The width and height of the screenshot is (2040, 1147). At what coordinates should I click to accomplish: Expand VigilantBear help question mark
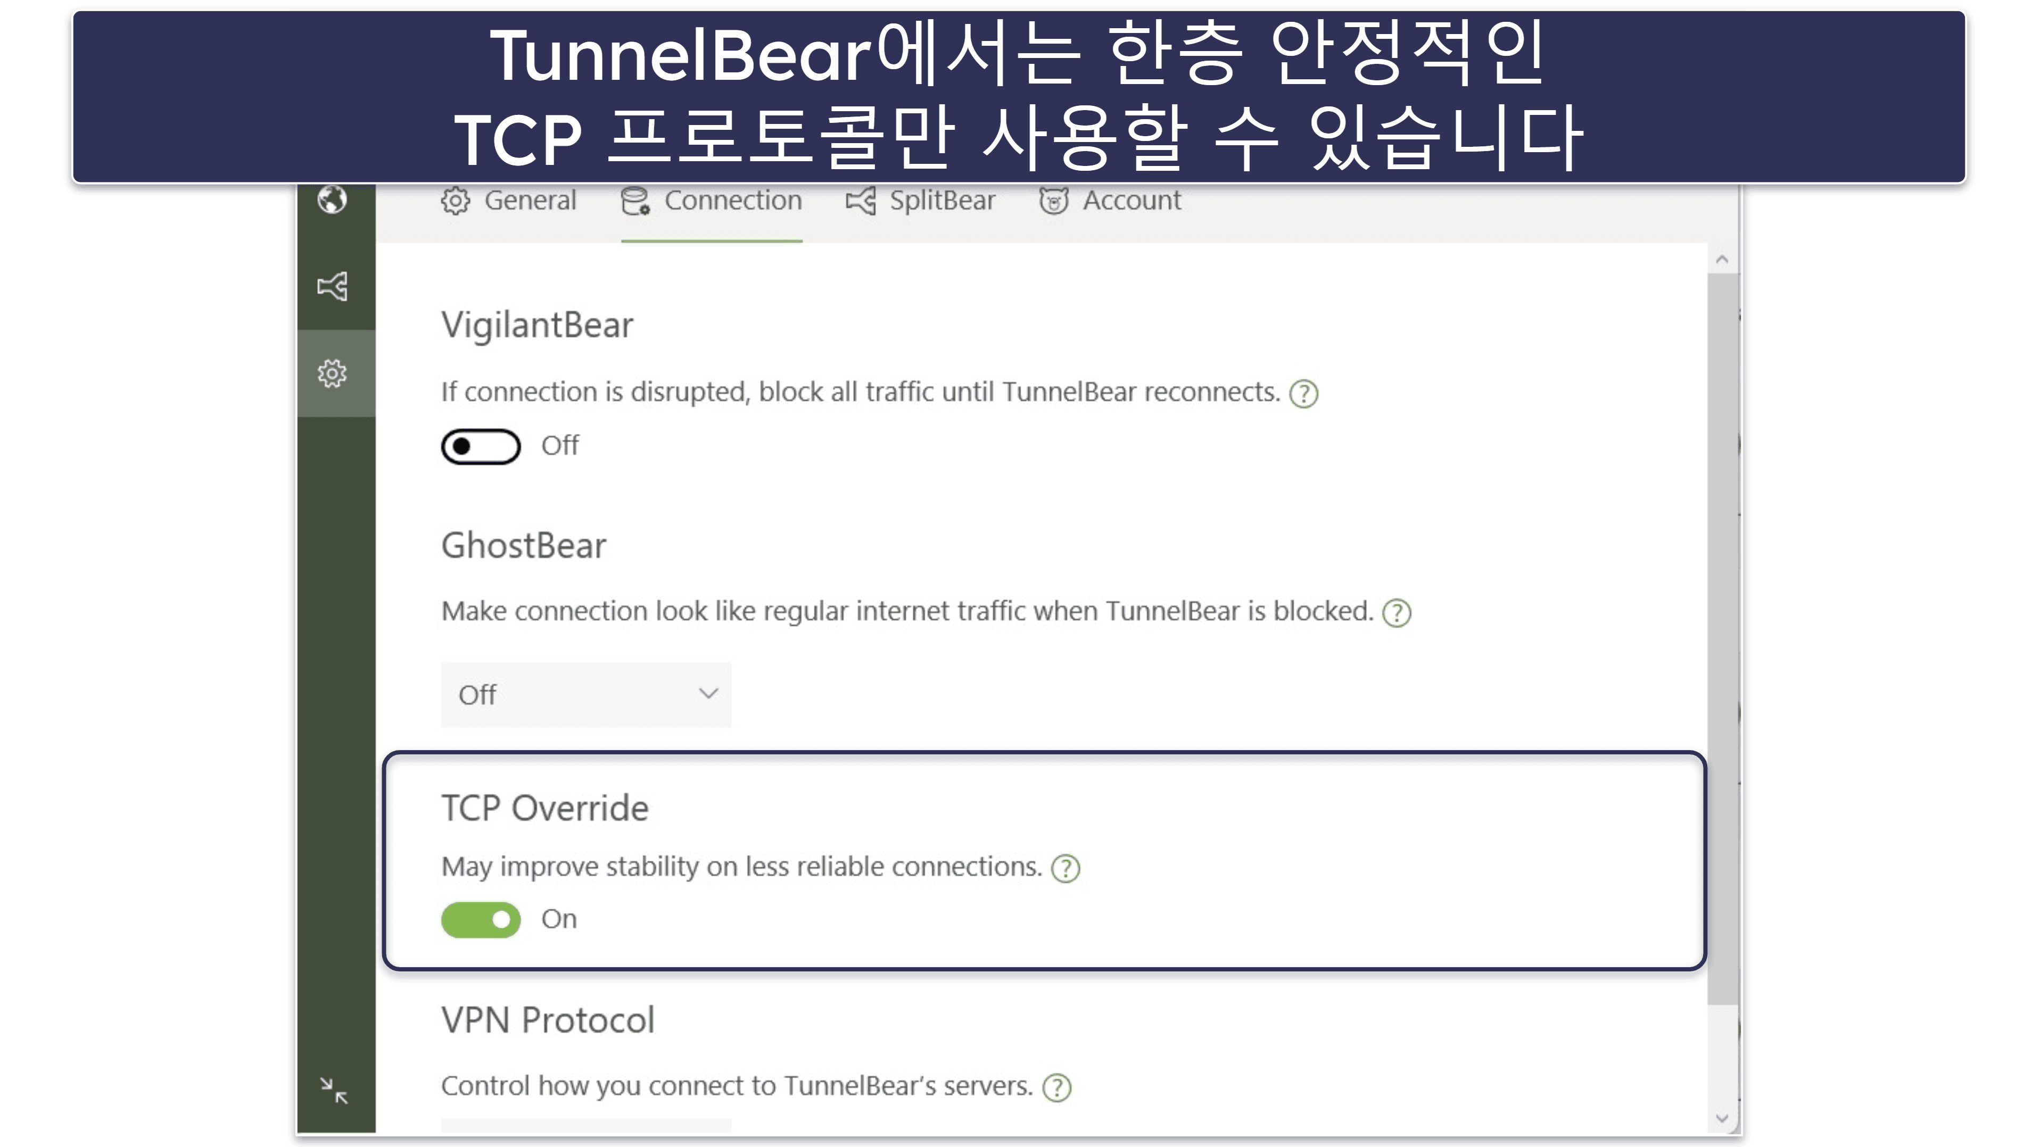point(1309,390)
